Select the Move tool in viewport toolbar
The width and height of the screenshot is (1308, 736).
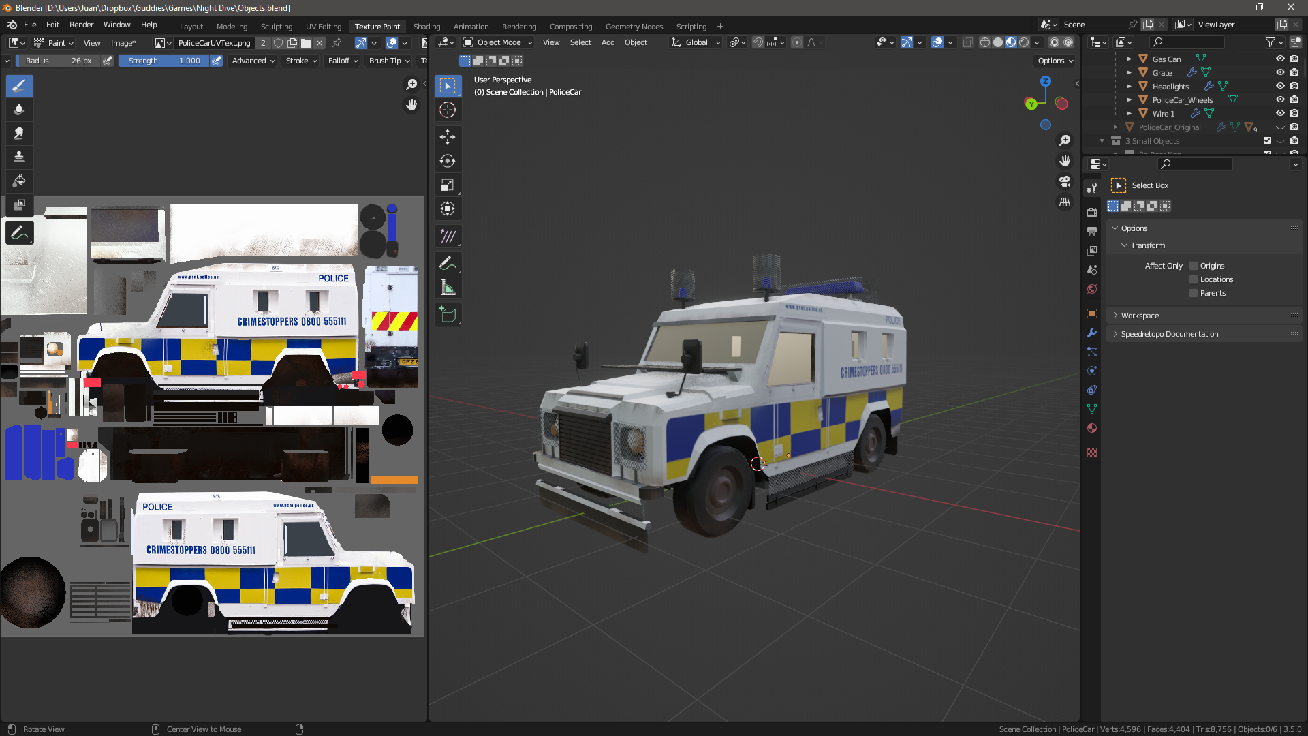pyautogui.click(x=448, y=137)
